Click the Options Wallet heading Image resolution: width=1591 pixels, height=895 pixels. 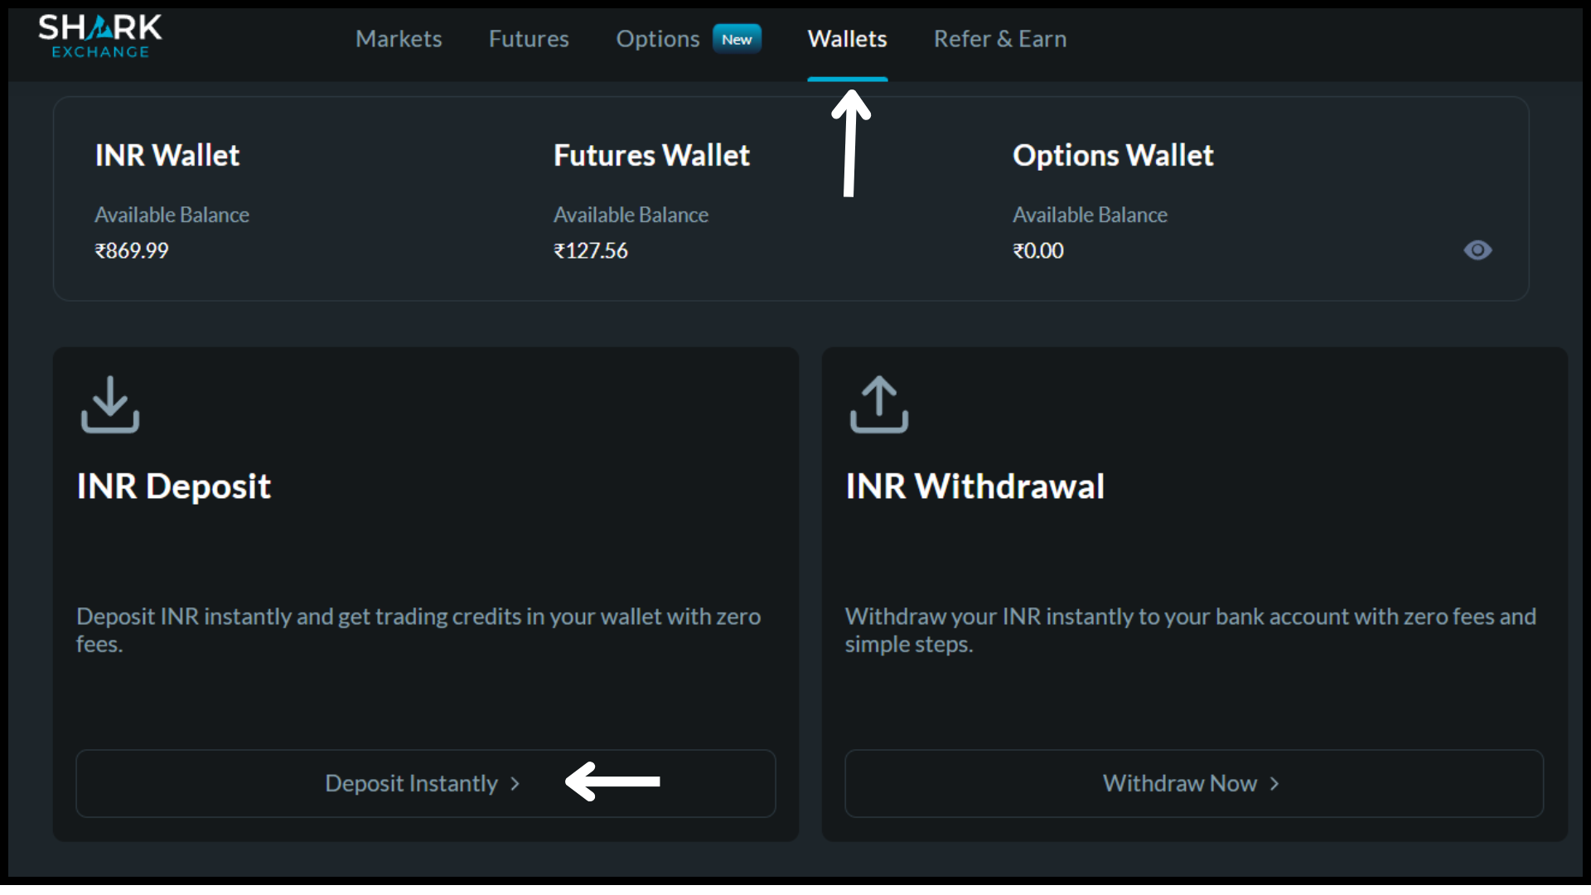(1113, 156)
